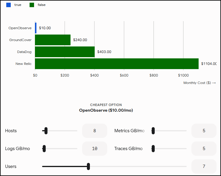Focus the Metrics GB/mo value field
221x176 pixels.
tap(204, 131)
